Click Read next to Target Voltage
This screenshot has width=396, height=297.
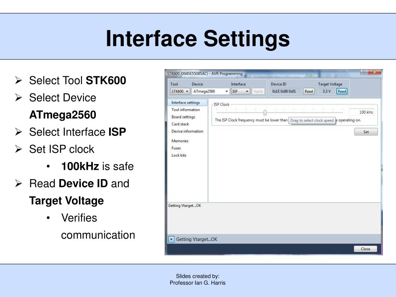342,91
